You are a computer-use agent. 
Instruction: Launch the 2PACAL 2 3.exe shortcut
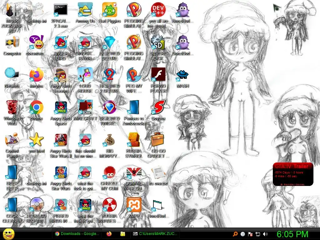click(61, 10)
